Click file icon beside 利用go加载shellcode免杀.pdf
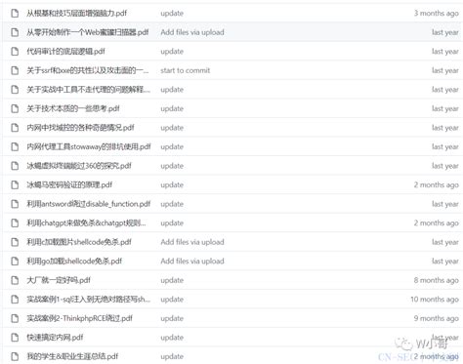This screenshot has width=463, height=364. point(15,262)
